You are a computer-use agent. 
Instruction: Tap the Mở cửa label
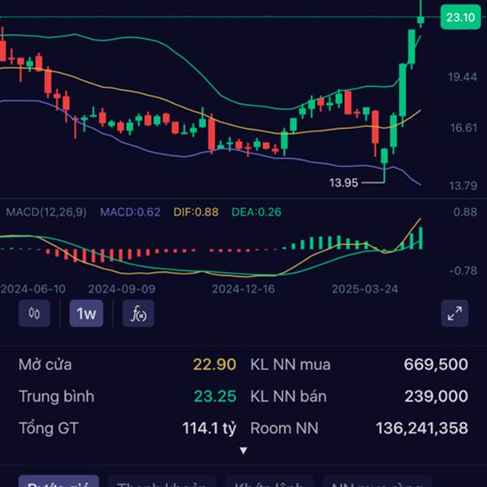tap(45, 364)
